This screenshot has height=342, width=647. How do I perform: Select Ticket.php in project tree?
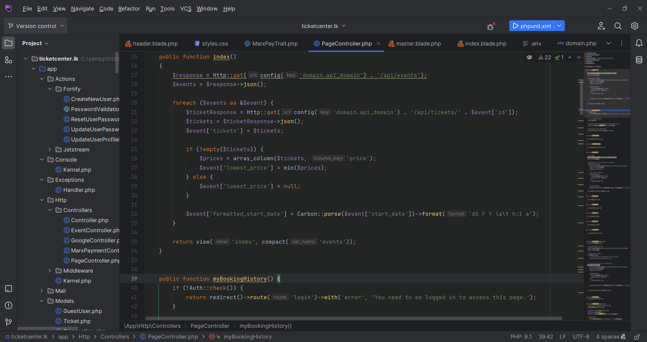[73, 321]
